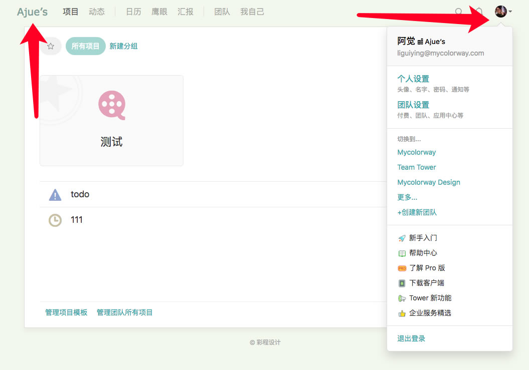Click the search magnifier icon
Image resolution: width=529 pixels, height=370 pixels.
(458, 12)
